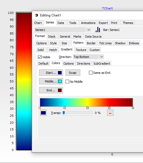The image size is (143, 163).
Task: Click the bar series type icon
Action: click(x=98, y=30)
